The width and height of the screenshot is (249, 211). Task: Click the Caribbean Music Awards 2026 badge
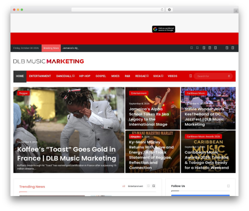pyautogui.click(x=203, y=137)
